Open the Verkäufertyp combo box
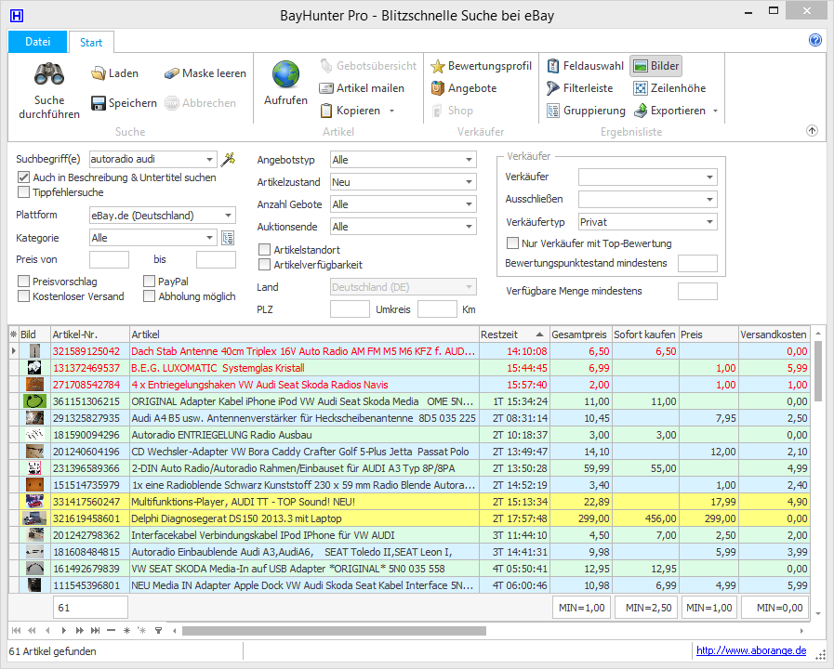834x669 pixels. [x=709, y=222]
